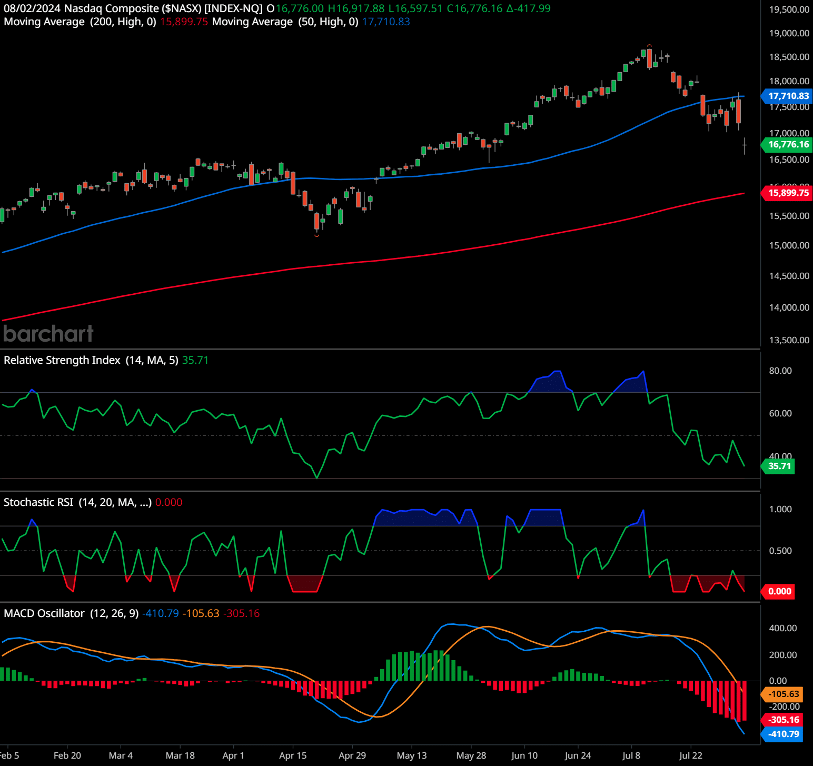Click the Apr 29 date axis label

click(352, 755)
